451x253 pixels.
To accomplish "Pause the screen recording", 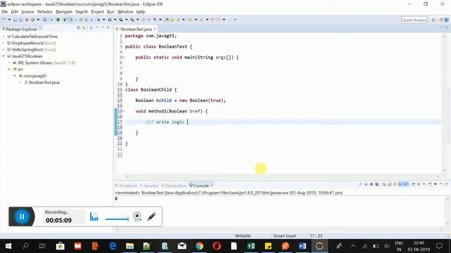I will coord(22,216).
